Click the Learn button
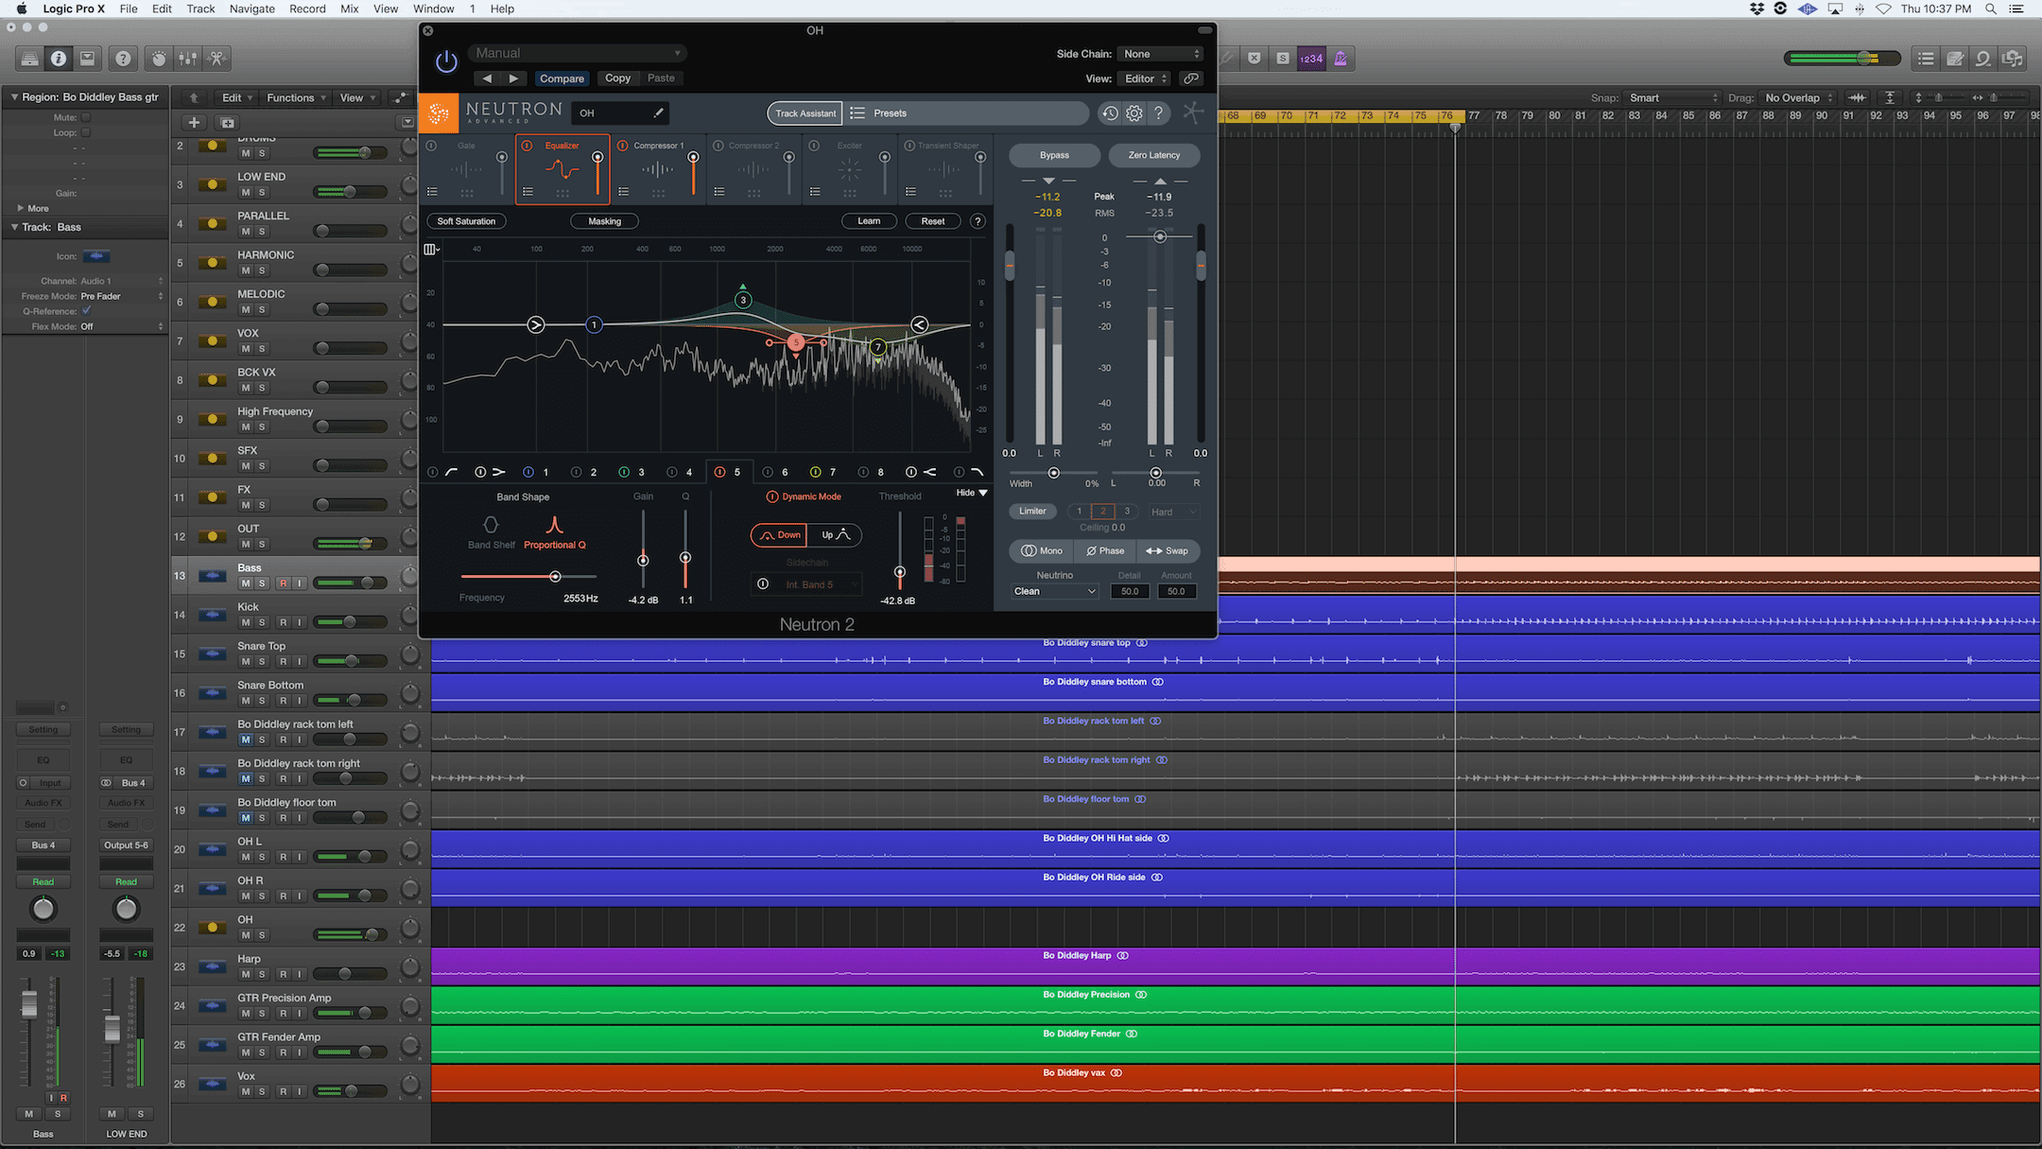2042x1149 pixels. (x=869, y=221)
